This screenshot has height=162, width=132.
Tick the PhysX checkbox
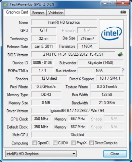(74, 143)
